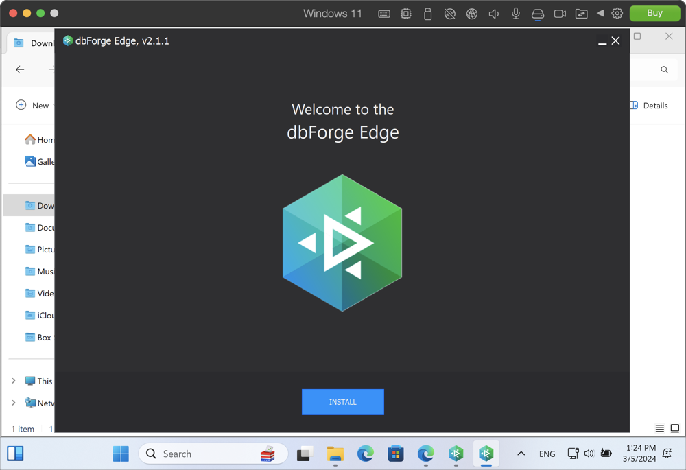The width and height of the screenshot is (686, 470).
Task: Open the shared folder icon in Parallels toolbar
Action: pyautogui.click(x=582, y=14)
